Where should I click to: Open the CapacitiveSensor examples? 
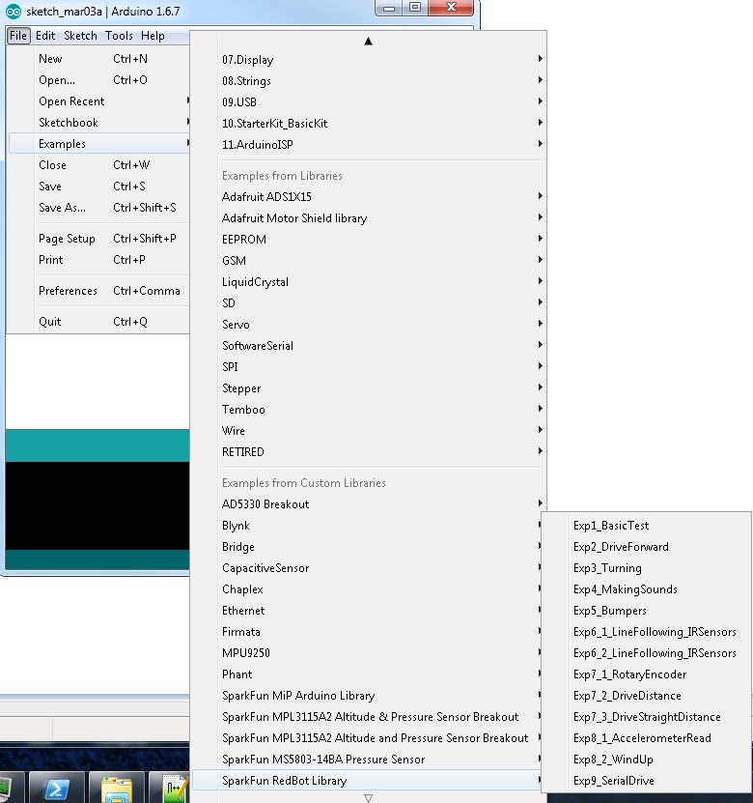click(x=367, y=568)
